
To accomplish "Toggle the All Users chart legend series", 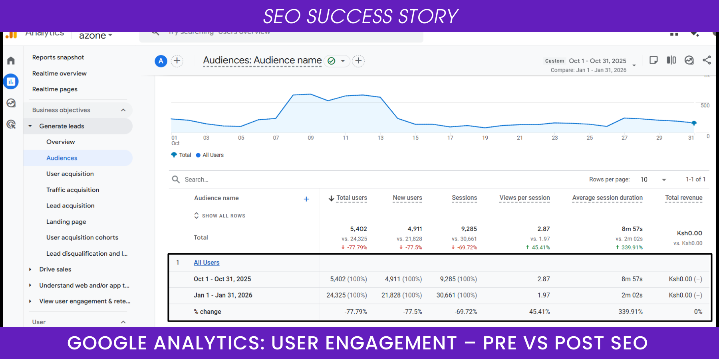I will pyautogui.click(x=210, y=155).
